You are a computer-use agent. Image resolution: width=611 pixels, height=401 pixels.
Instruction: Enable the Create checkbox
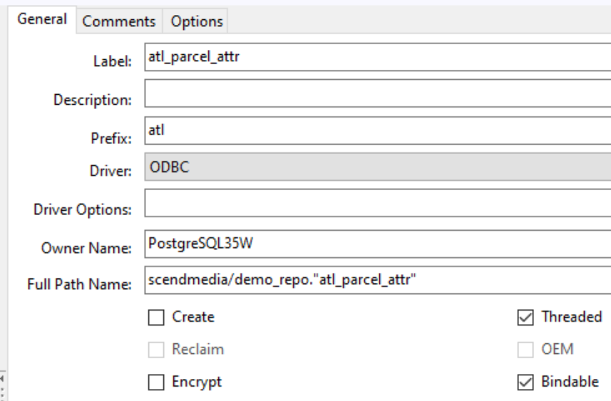pos(154,316)
